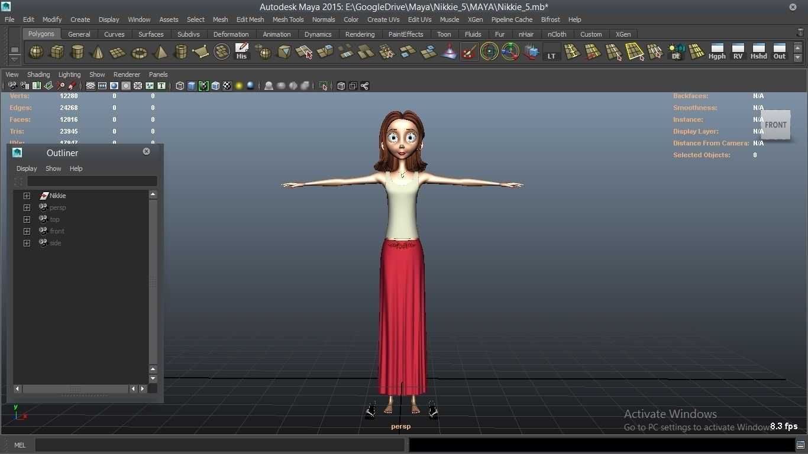Open the viewport Panels menu
Viewport: 808px width, 454px height.
[x=158, y=74]
